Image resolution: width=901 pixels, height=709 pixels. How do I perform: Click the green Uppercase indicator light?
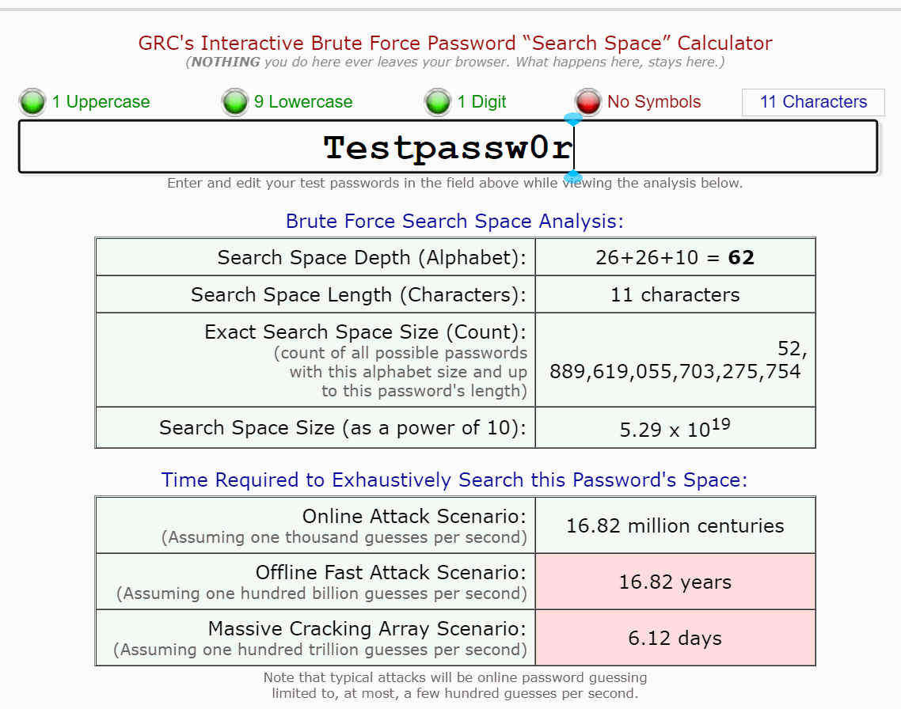click(x=32, y=102)
